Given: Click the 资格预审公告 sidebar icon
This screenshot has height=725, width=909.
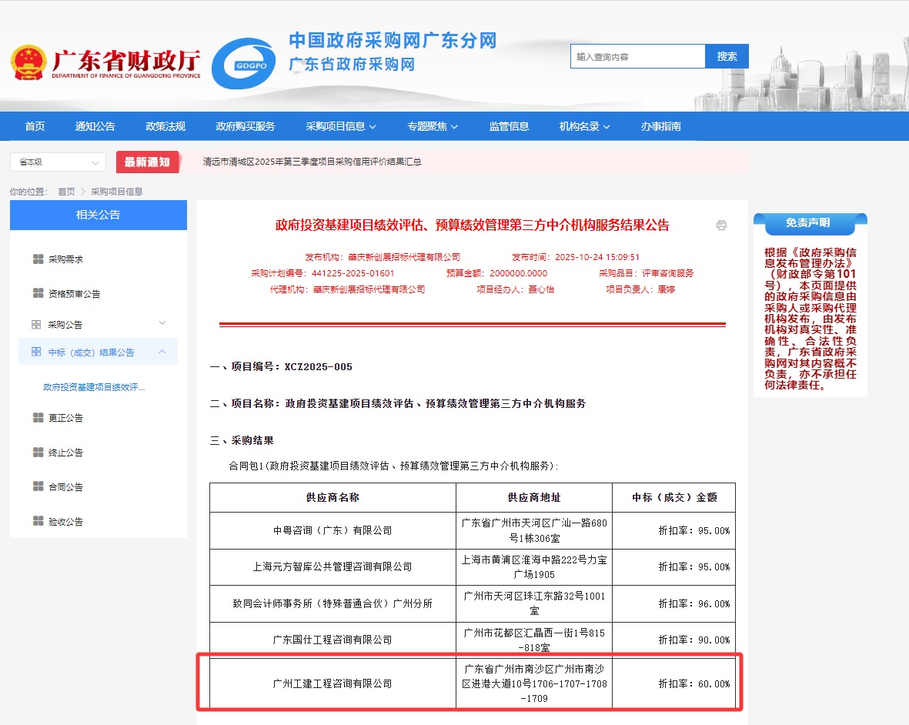Looking at the screenshot, I should pyautogui.click(x=38, y=293).
